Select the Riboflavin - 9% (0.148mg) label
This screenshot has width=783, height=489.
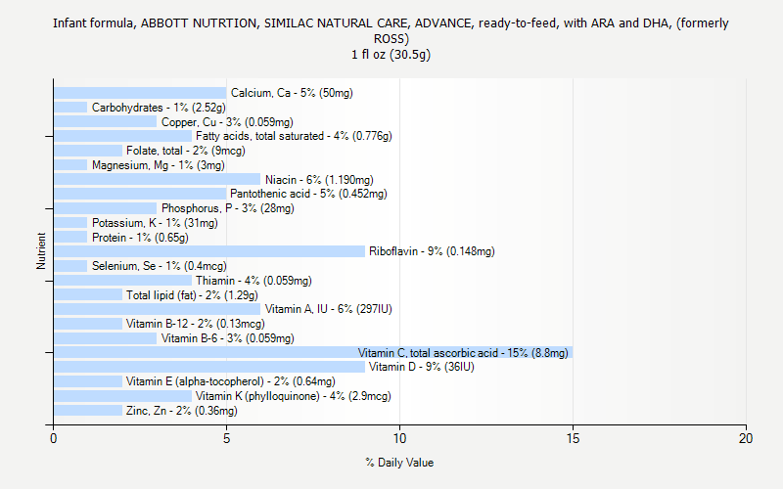432,251
